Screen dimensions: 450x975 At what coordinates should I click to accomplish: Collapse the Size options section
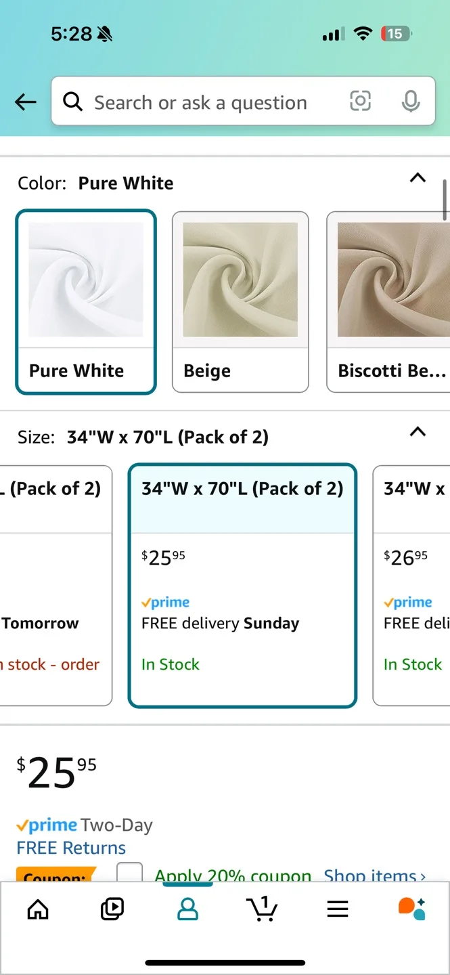coord(418,431)
